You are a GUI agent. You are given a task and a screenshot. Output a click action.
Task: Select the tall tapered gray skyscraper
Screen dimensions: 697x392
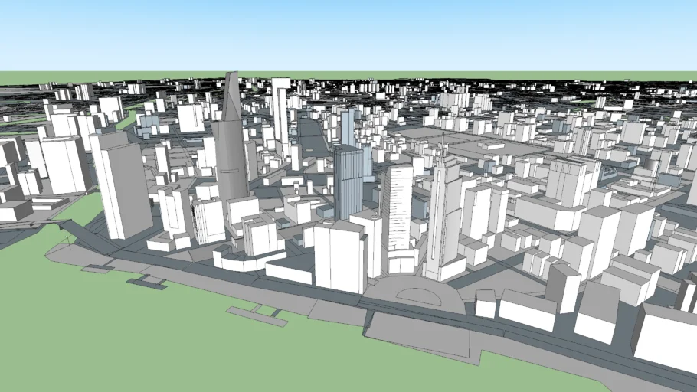pos(231,138)
